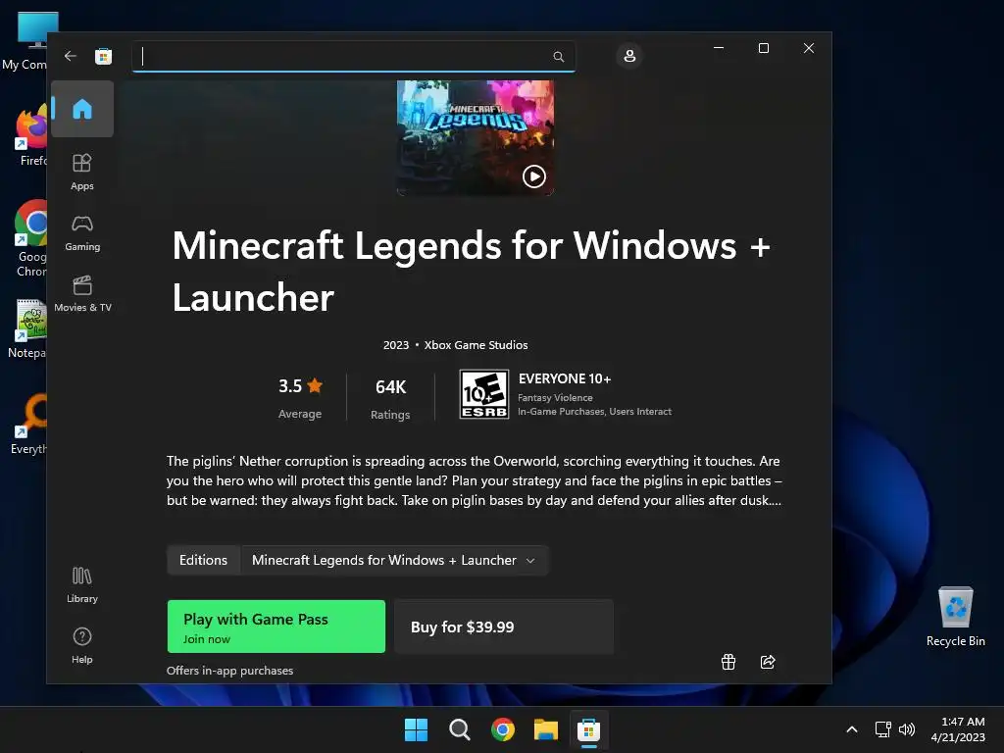Select the Recycle Bin desktop icon

[x=955, y=617]
